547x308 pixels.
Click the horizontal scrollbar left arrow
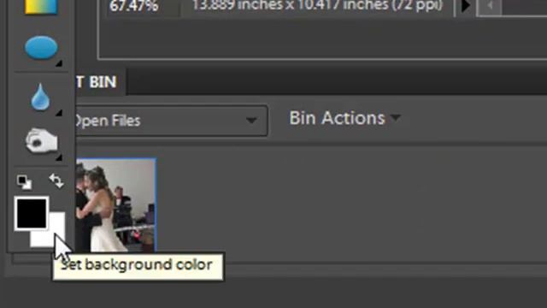pyautogui.click(x=490, y=6)
